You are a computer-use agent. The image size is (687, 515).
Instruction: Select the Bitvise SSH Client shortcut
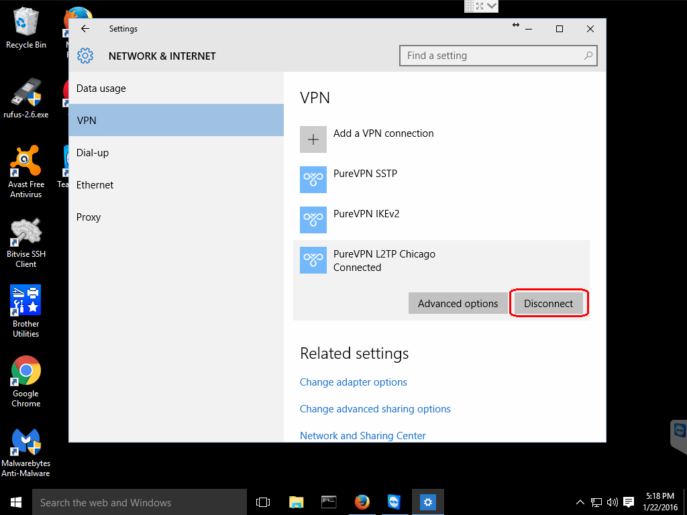click(26, 243)
